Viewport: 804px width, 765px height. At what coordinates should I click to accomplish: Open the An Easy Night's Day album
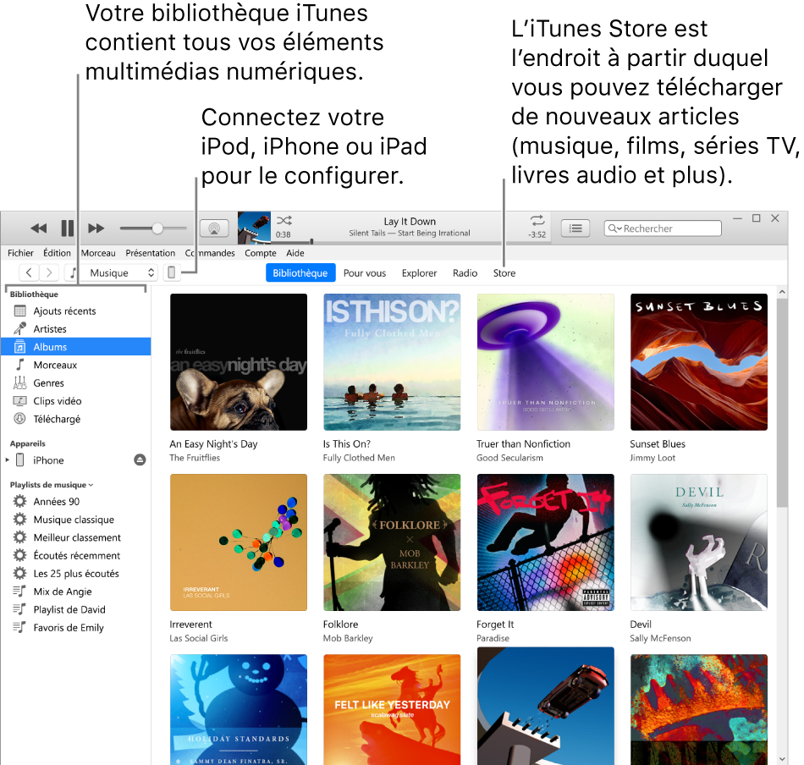pyautogui.click(x=239, y=362)
